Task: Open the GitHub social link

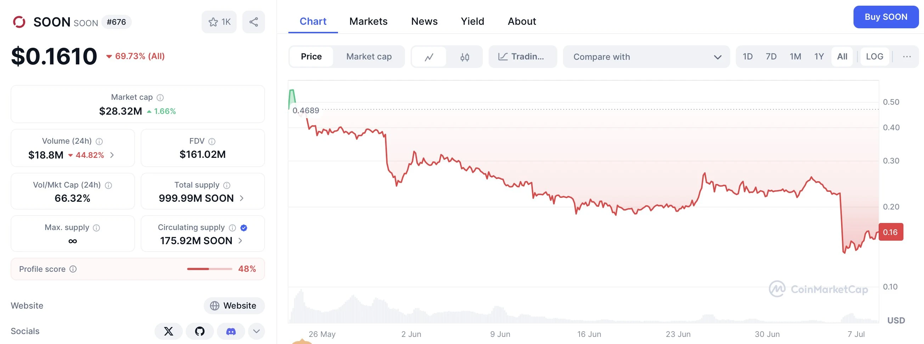Action: [x=200, y=331]
